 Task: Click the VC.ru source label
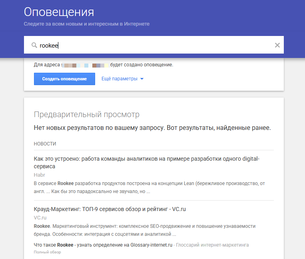click(40, 217)
